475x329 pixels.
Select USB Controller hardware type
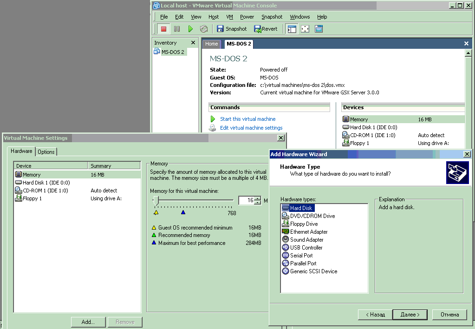[302, 247]
